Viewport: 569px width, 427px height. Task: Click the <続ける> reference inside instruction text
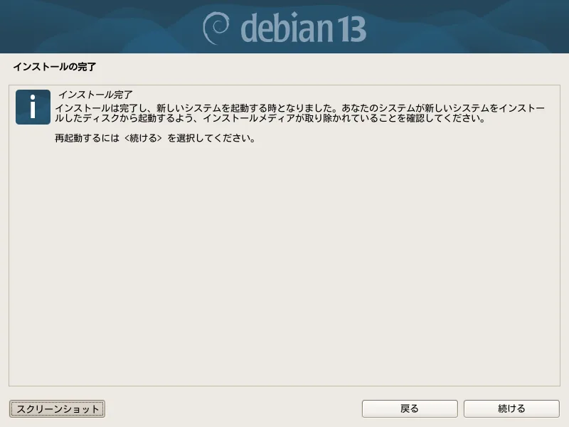click(143, 138)
